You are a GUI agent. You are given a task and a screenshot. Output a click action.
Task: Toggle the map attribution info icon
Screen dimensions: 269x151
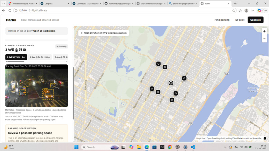(265, 138)
